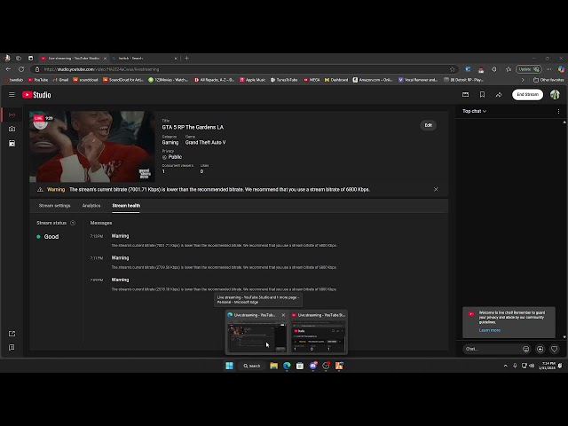
Task: Open the chat three-dot options menu
Action: point(558,111)
